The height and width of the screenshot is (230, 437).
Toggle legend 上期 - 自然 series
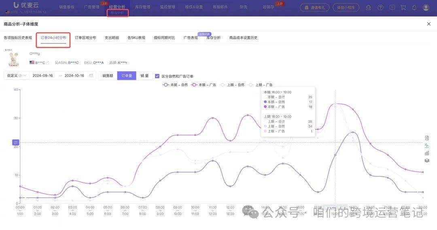click(x=232, y=85)
